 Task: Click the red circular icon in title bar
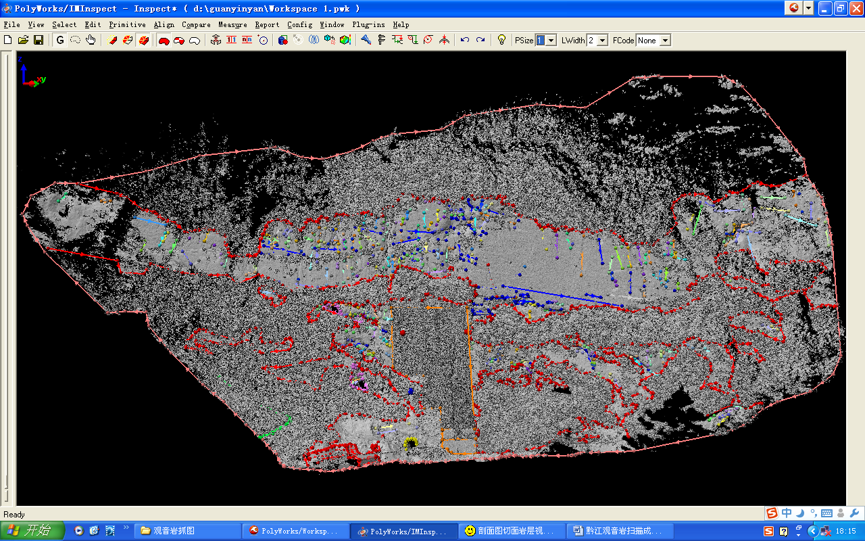pyautogui.click(x=794, y=8)
